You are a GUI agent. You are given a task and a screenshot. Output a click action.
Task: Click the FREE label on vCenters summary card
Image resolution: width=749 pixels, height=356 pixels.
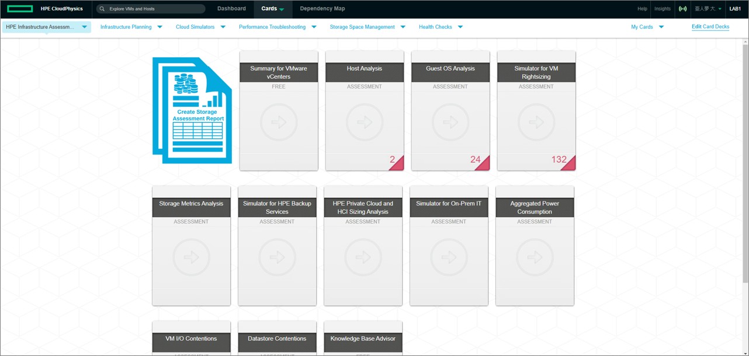pyautogui.click(x=279, y=86)
